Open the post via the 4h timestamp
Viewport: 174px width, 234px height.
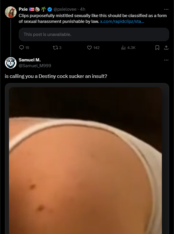(83, 9)
